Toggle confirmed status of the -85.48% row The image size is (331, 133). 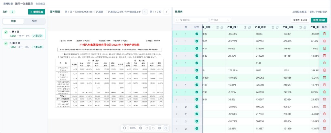(x=197, y=34)
